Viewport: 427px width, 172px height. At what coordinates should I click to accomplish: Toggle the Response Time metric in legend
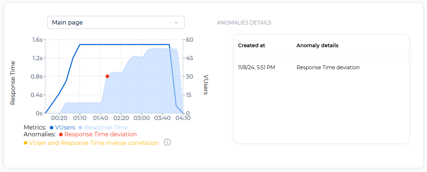click(x=103, y=127)
